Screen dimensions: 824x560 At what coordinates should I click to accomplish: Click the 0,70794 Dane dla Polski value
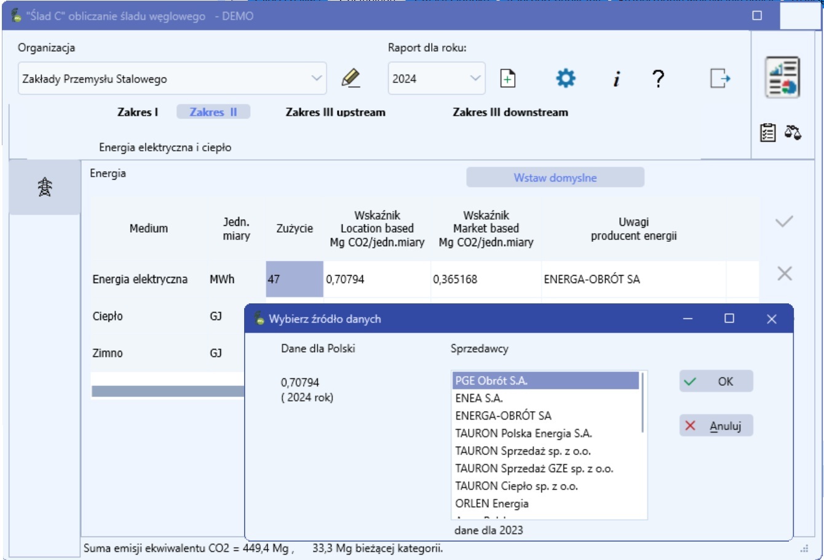[x=300, y=383]
